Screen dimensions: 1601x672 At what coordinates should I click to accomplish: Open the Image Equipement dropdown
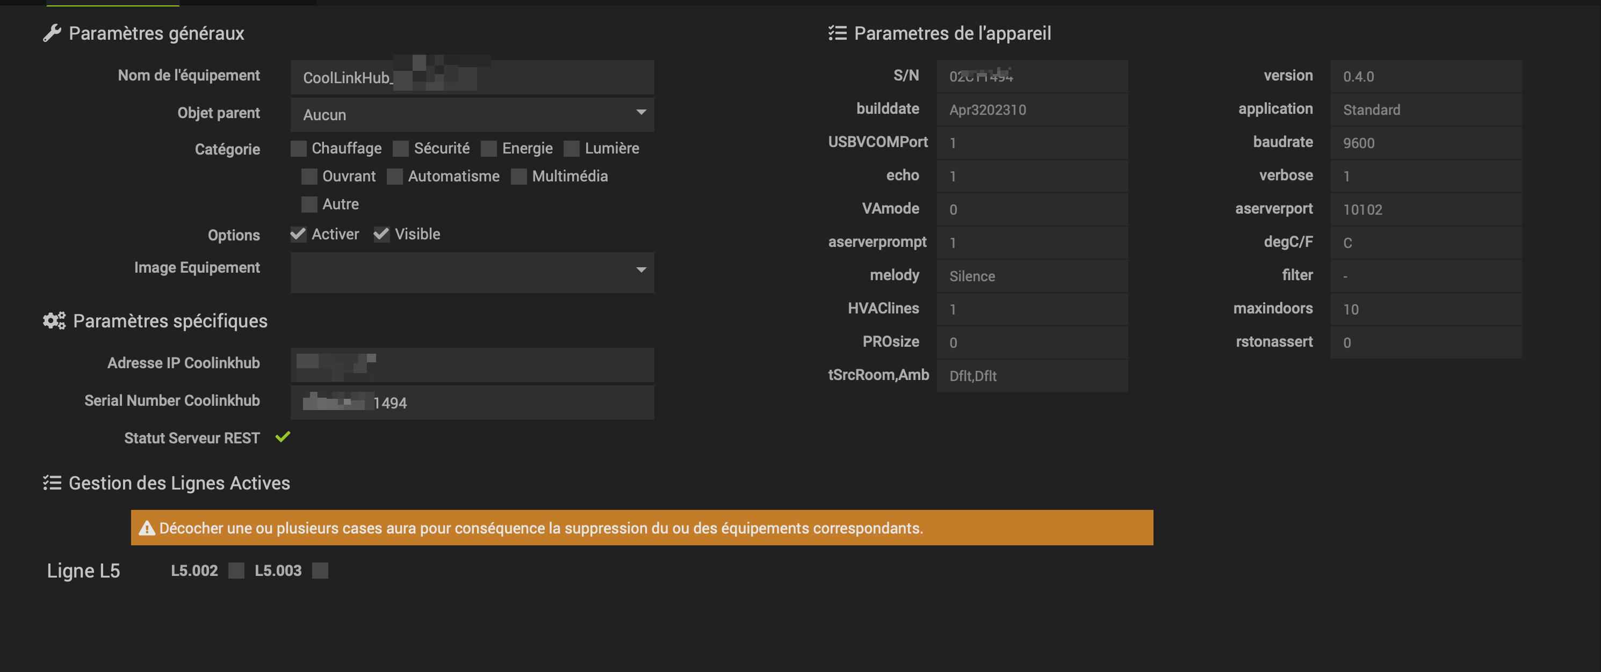pos(472,272)
